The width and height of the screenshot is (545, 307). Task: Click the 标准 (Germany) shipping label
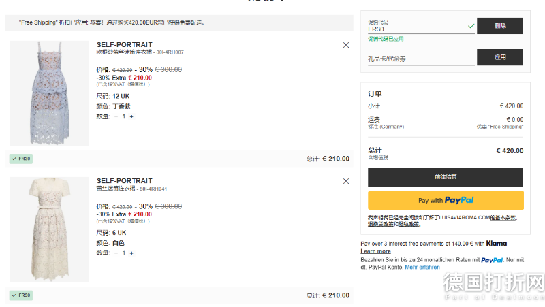click(x=386, y=127)
